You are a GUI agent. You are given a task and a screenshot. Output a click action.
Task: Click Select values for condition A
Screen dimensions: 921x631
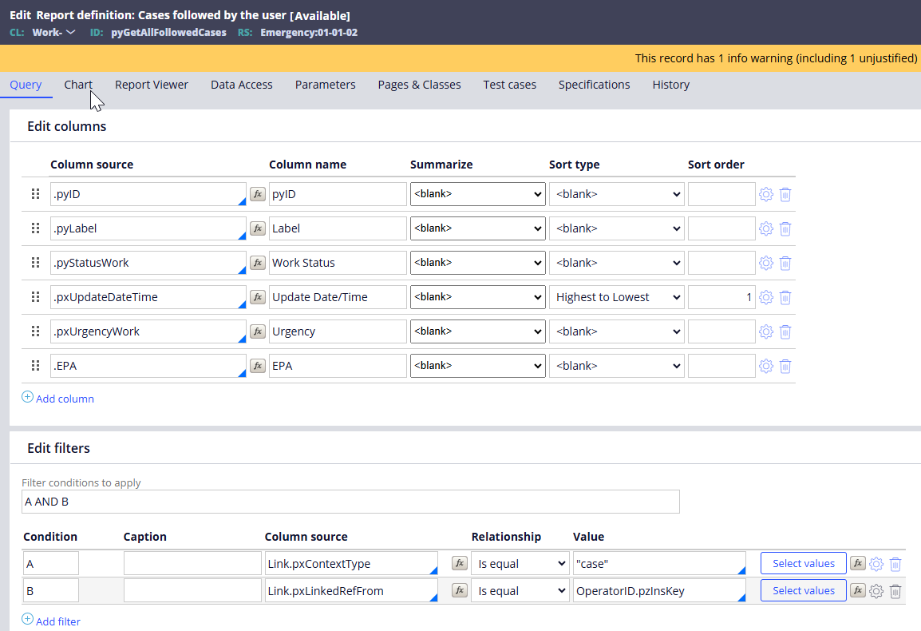803,563
